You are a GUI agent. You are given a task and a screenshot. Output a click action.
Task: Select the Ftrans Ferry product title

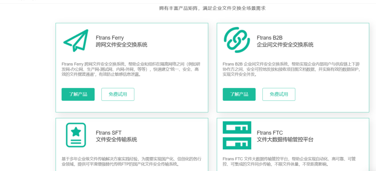click(x=110, y=37)
